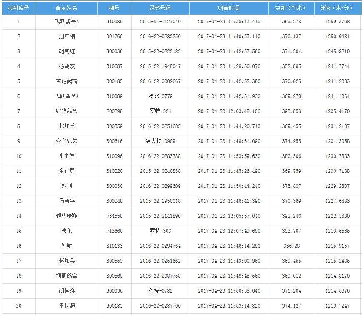Click ring number 2015-NL-1127040
Image resolution: width=362 pixels, height=315 pixels.
point(160,22)
